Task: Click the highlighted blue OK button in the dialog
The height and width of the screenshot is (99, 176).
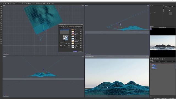Action: (x=75, y=51)
